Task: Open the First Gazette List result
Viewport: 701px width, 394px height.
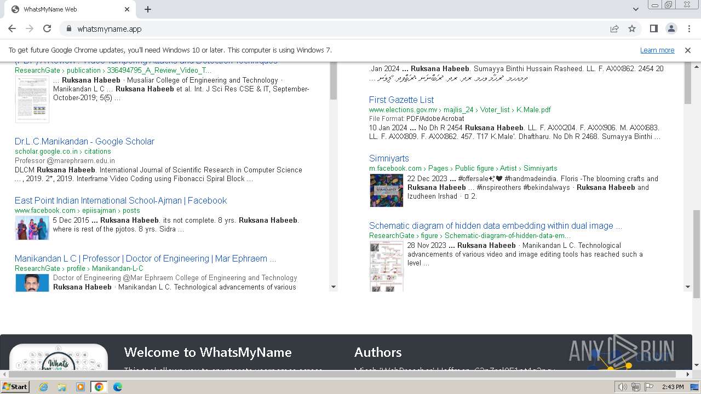Action: pos(401,100)
